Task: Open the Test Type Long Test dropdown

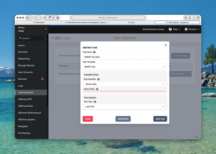Action: (125, 107)
